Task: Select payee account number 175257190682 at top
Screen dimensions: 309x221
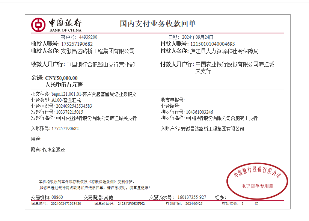Action: (x=77, y=44)
